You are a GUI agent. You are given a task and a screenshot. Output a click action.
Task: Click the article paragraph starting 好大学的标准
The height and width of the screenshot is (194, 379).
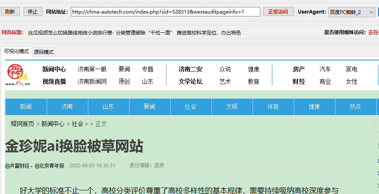pos(179,190)
